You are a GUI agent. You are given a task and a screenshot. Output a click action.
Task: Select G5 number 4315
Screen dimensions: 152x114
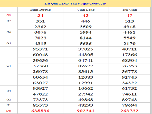(x=41, y=44)
